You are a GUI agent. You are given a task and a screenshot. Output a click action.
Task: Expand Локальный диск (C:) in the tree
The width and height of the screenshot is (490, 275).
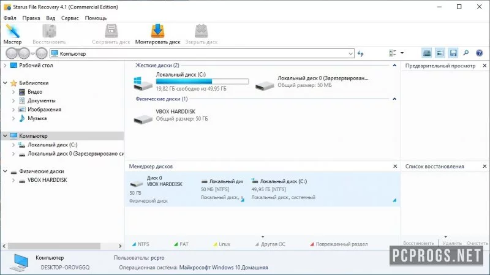click(13, 145)
